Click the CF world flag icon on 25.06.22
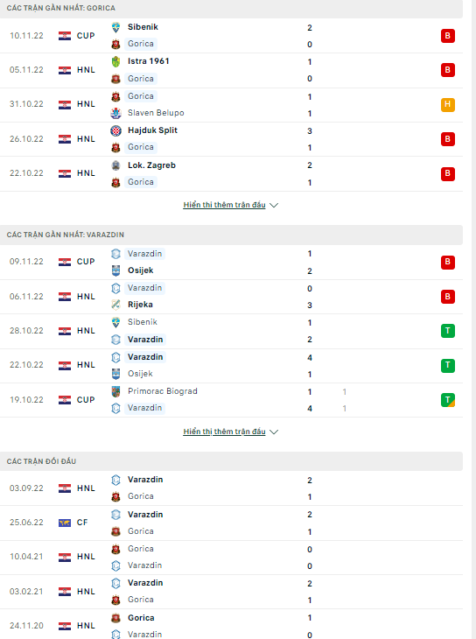The height and width of the screenshot is (639, 476). tap(65, 523)
